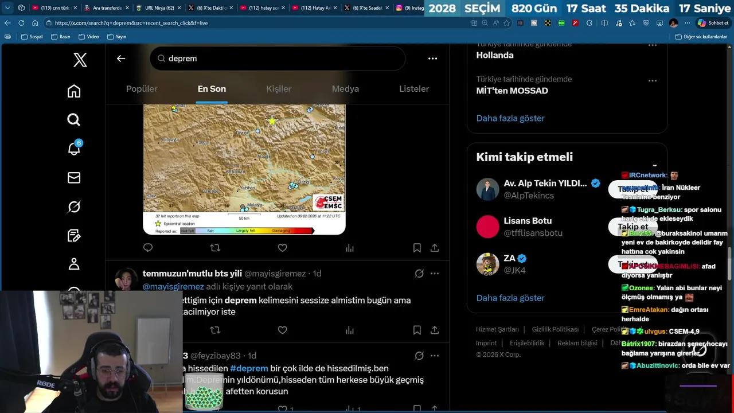Click the browser back arrow
The image size is (734, 413).
point(7,23)
